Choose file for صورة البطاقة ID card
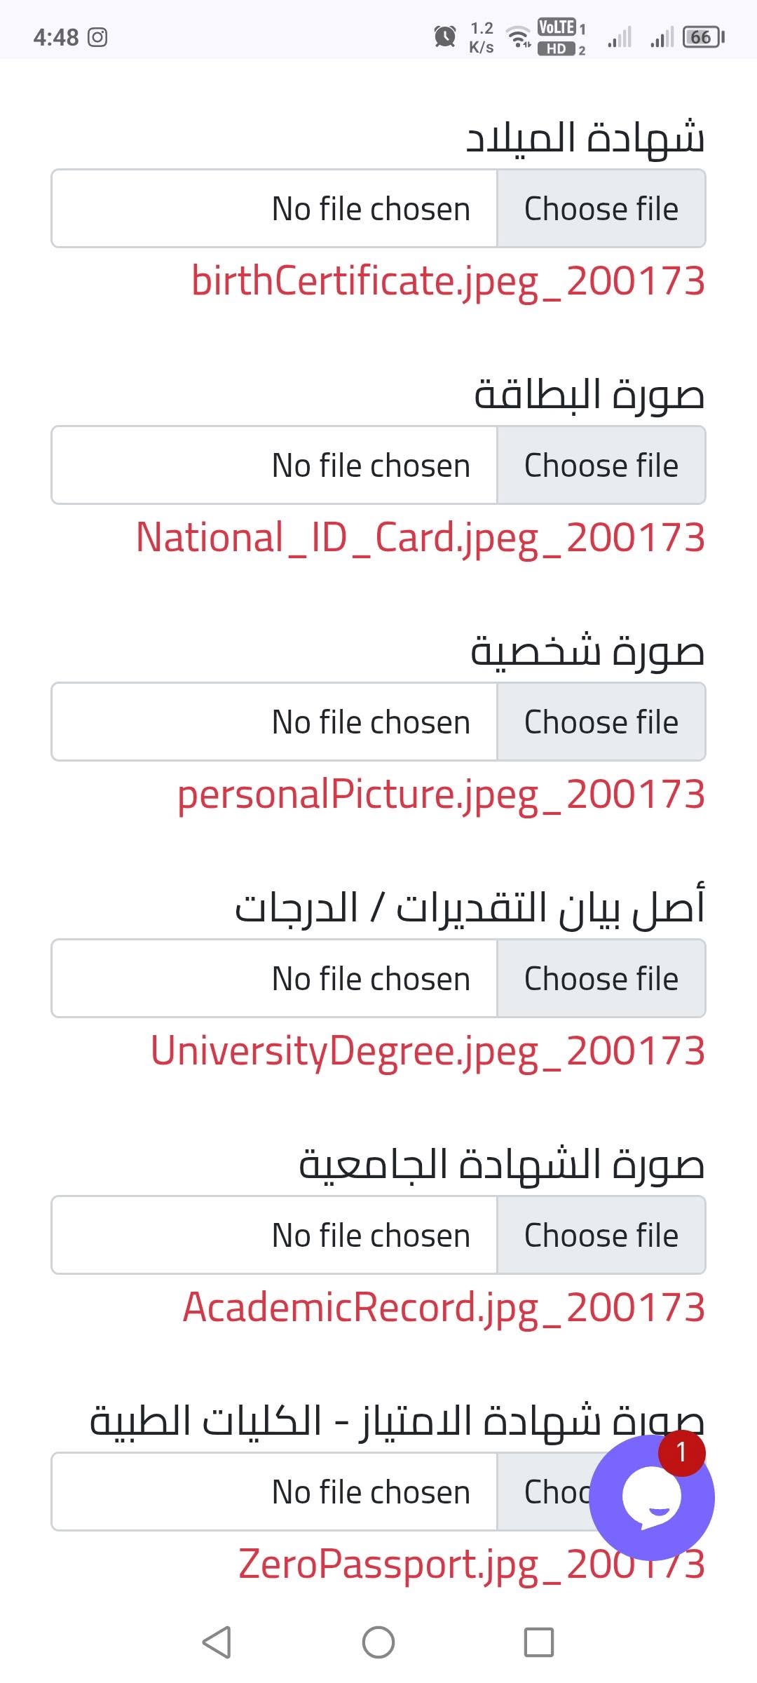Image resolution: width=757 pixels, height=1683 pixels. tap(601, 465)
